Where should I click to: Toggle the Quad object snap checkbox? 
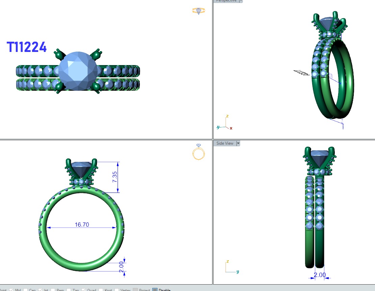pos(83,290)
